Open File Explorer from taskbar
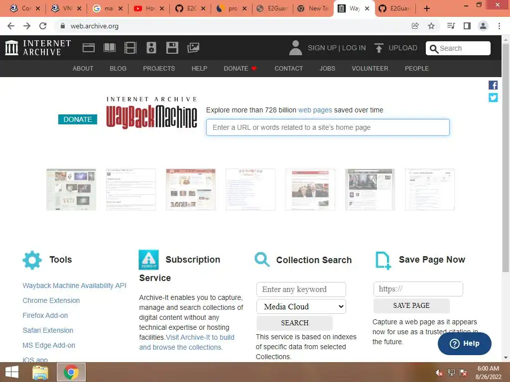The height and width of the screenshot is (382, 510). (x=40, y=372)
